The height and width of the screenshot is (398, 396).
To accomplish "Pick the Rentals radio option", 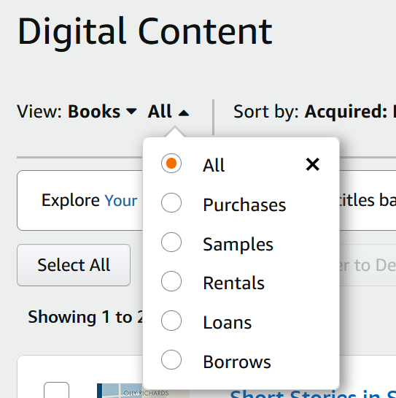I will [x=171, y=281].
